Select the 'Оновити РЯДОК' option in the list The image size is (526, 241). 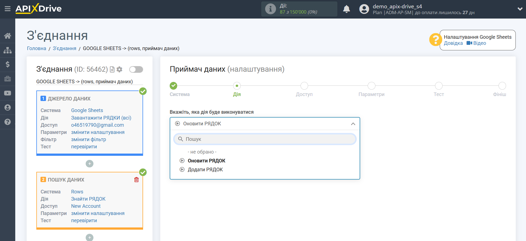coord(206,161)
